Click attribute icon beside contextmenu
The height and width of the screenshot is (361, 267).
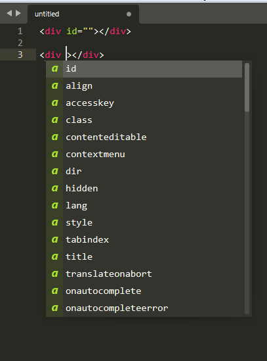click(54, 155)
